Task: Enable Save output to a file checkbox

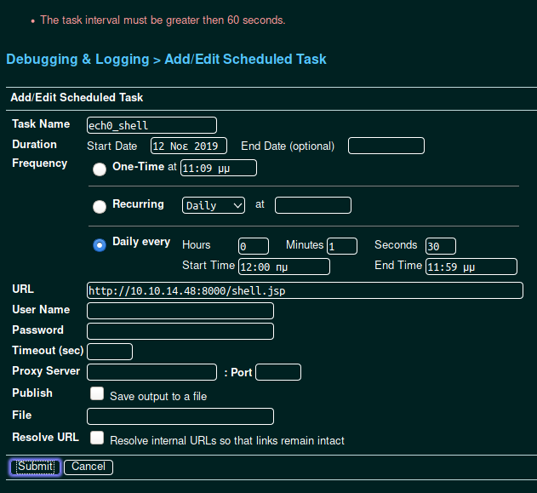Action: pyautogui.click(x=97, y=394)
